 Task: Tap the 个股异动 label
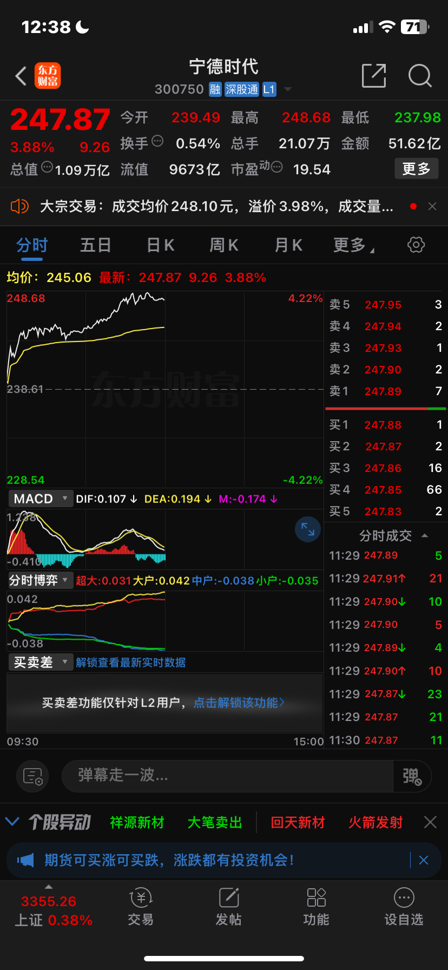point(60,822)
